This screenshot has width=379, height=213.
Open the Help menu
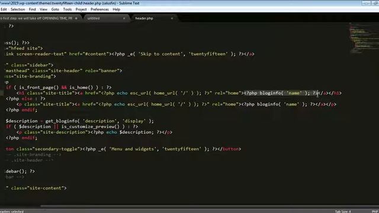click(x=116, y=9)
